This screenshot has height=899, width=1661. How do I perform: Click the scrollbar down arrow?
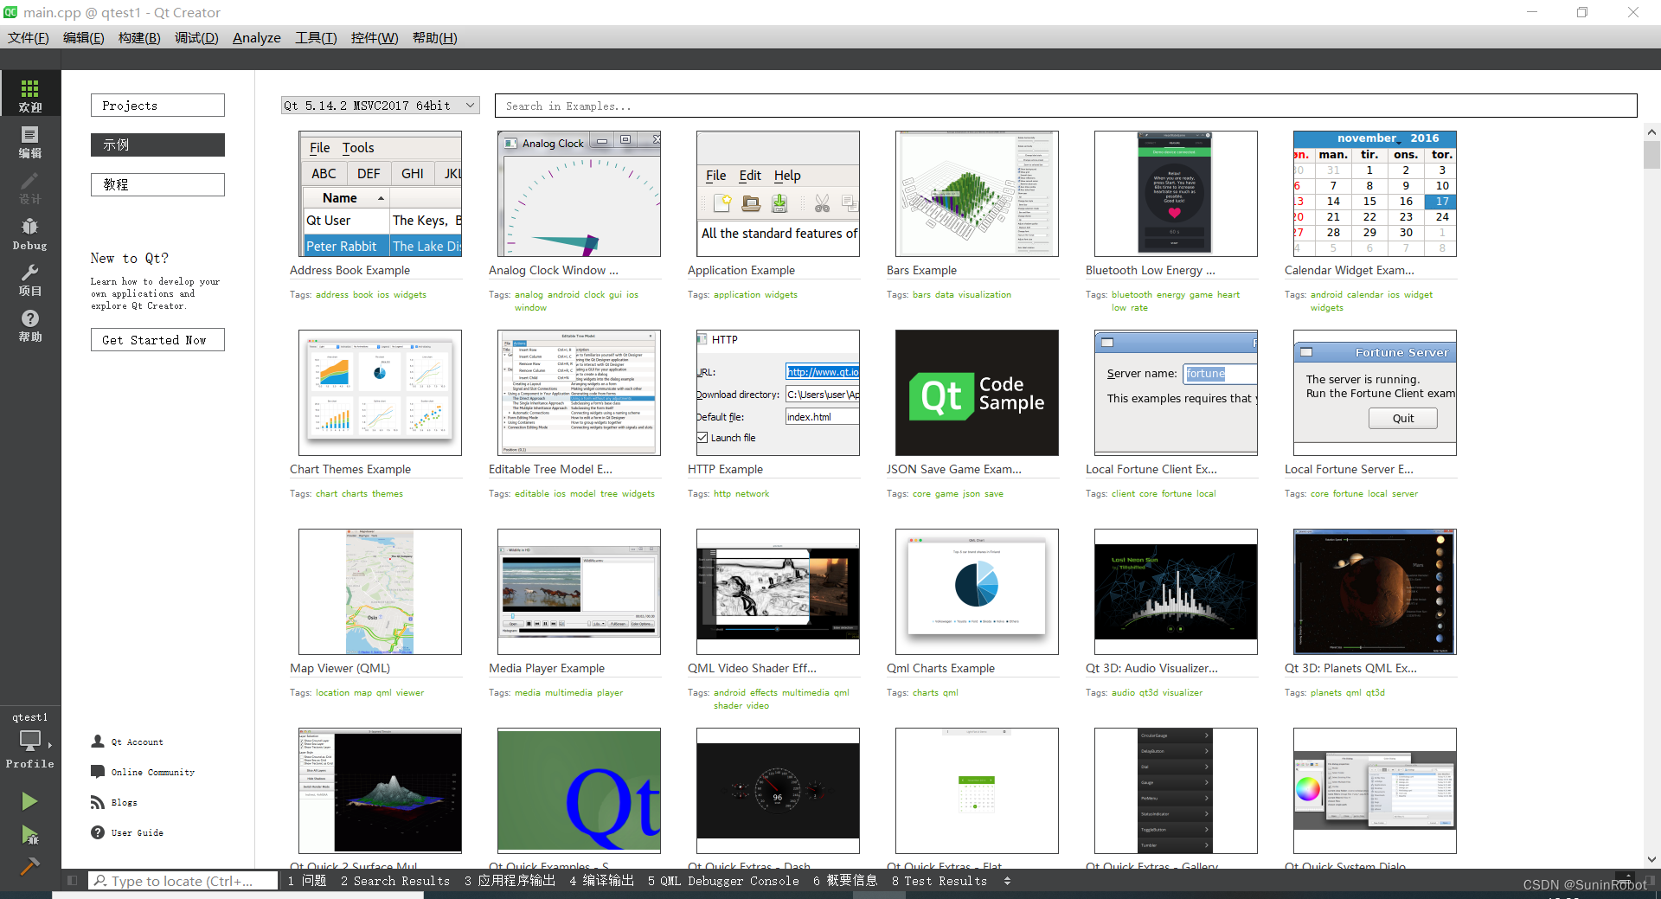[x=1651, y=859]
